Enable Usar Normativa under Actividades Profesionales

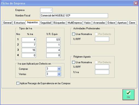point(74,34)
